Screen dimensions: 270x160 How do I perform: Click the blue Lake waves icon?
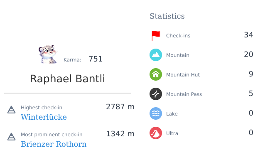coord(156,113)
